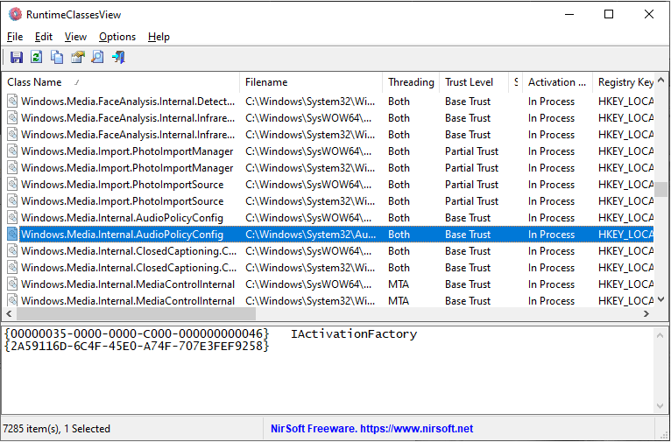Click the class list vertical scrollbar thumb
The width and height of the screenshot is (671, 442).
(x=661, y=189)
